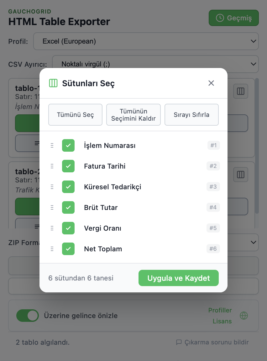Open the Profiller link
This screenshot has width=267, height=361.
pyautogui.click(x=220, y=310)
